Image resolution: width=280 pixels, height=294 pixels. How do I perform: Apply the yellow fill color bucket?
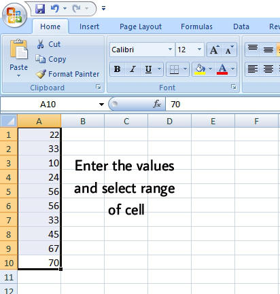[x=200, y=69]
